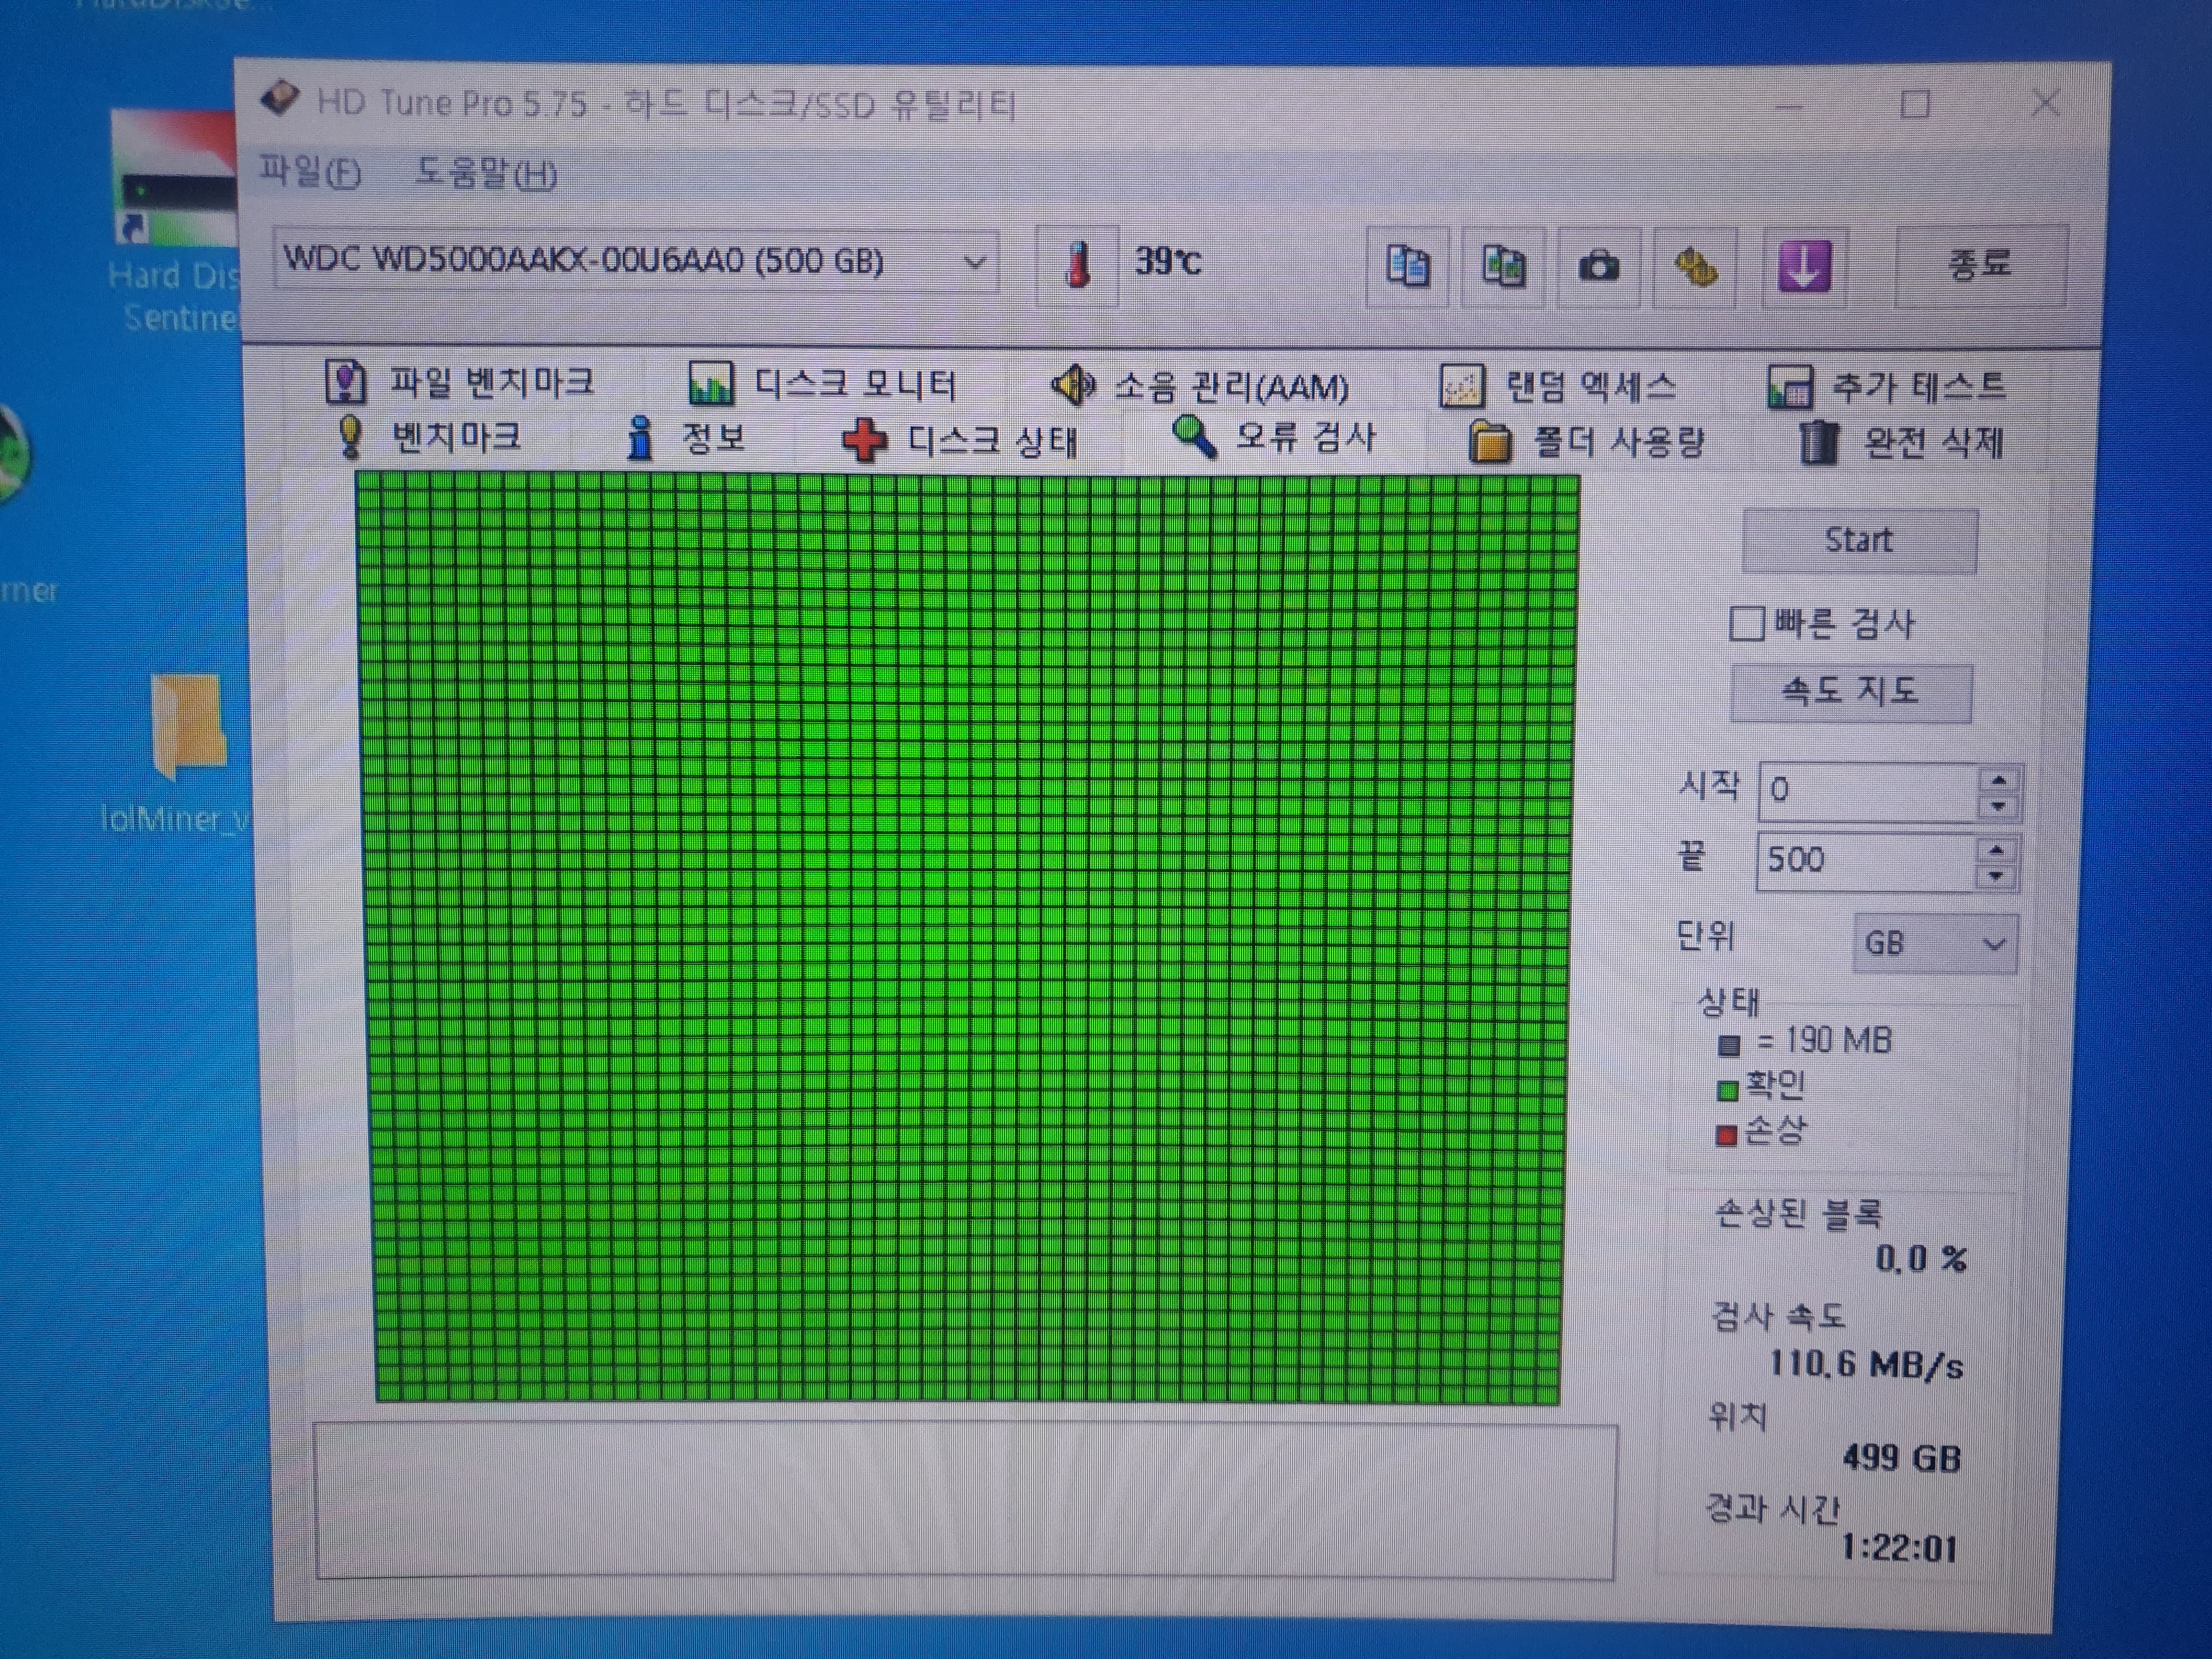The image size is (2212, 1659).
Task: Click the red 손상 legend swatch
Action: point(1726,1136)
